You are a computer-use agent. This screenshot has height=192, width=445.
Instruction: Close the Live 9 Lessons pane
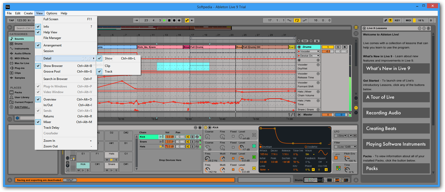(364, 28)
